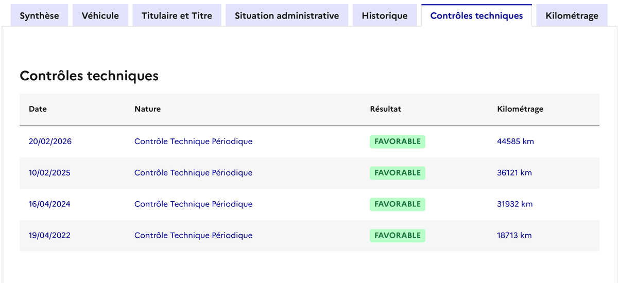618x283 pixels.
Task: Click Contrôle Technique Périodique in the 10/02/2025 row
Action: click(193, 173)
